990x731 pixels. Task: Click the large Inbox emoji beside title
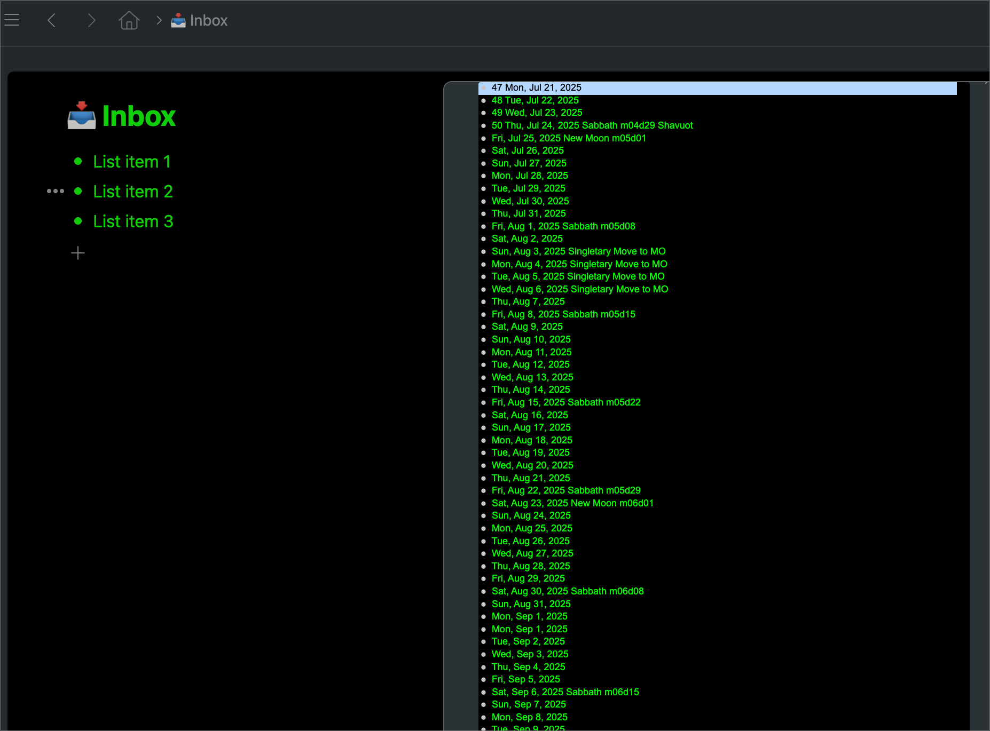pos(82,116)
